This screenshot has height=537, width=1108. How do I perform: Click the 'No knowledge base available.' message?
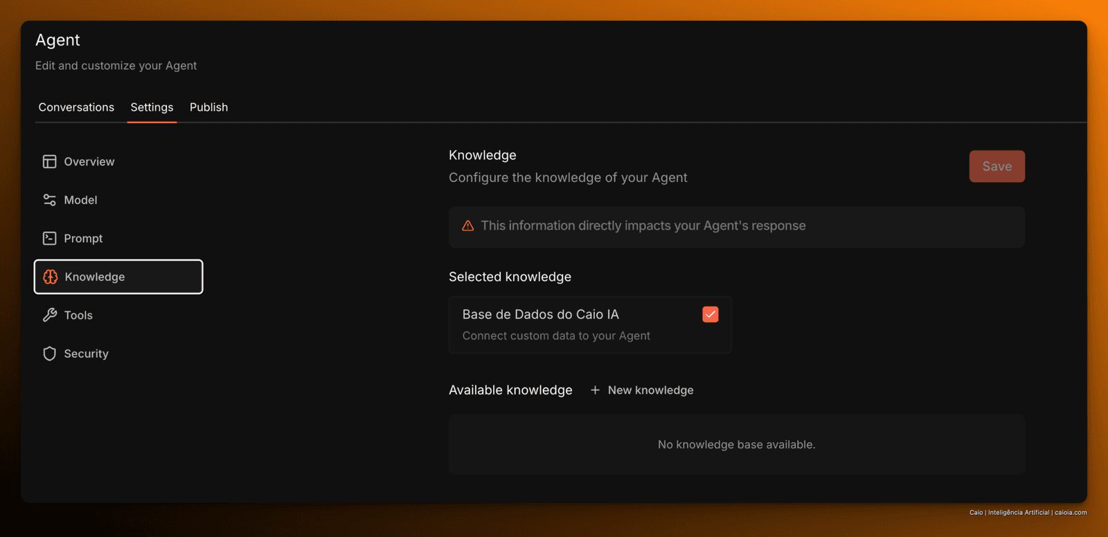coord(736,444)
